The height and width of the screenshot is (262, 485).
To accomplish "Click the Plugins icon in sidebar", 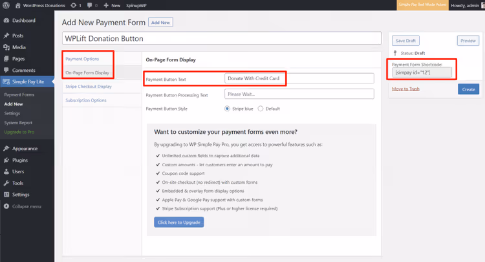I will (x=6, y=160).
